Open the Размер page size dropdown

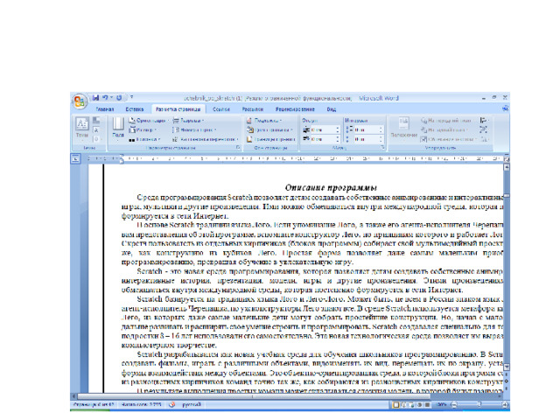point(143,130)
